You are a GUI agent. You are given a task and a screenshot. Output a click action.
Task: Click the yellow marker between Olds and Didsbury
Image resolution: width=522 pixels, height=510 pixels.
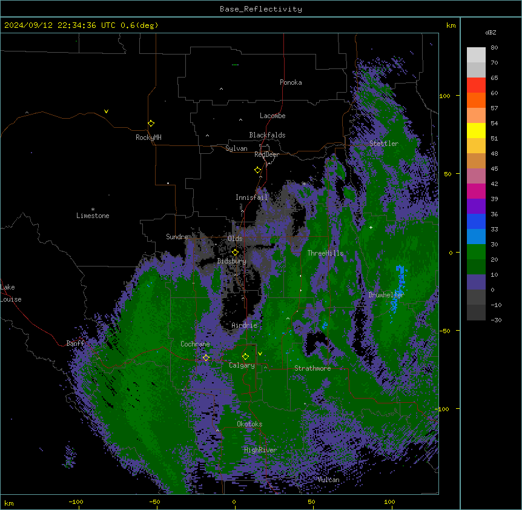[x=235, y=252]
